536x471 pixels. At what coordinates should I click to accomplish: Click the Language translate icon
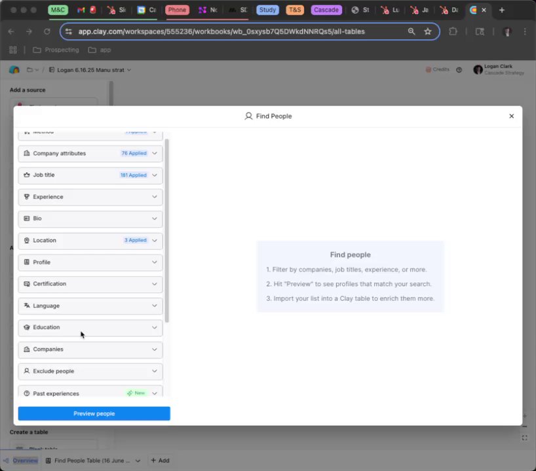tap(27, 305)
